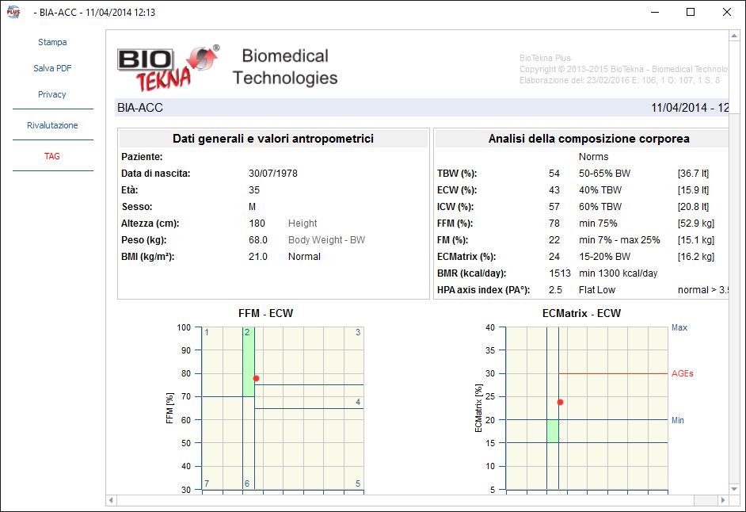Print the report with Stampa
Image resolution: width=746 pixels, height=512 pixels.
click(52, 42)
